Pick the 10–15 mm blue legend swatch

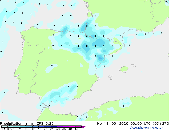click(35, 127)
